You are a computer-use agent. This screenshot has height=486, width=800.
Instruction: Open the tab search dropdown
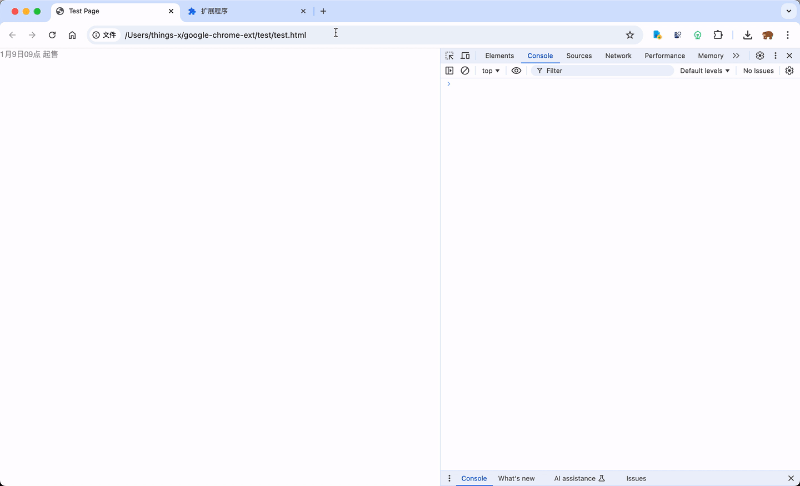pyautogui.click(x=789, y=11)
